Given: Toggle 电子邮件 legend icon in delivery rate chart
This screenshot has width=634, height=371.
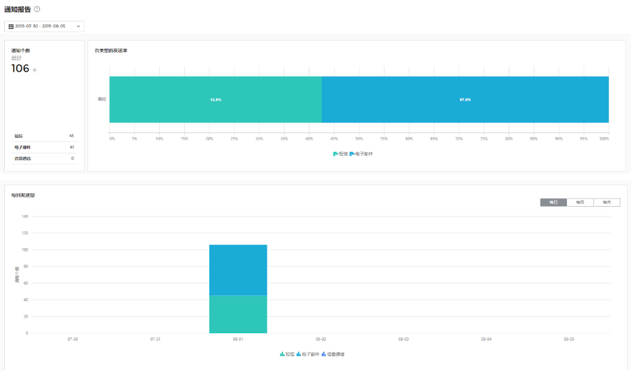Looking at the screenshot, I should pyautogui.click(x=352, y=154).
